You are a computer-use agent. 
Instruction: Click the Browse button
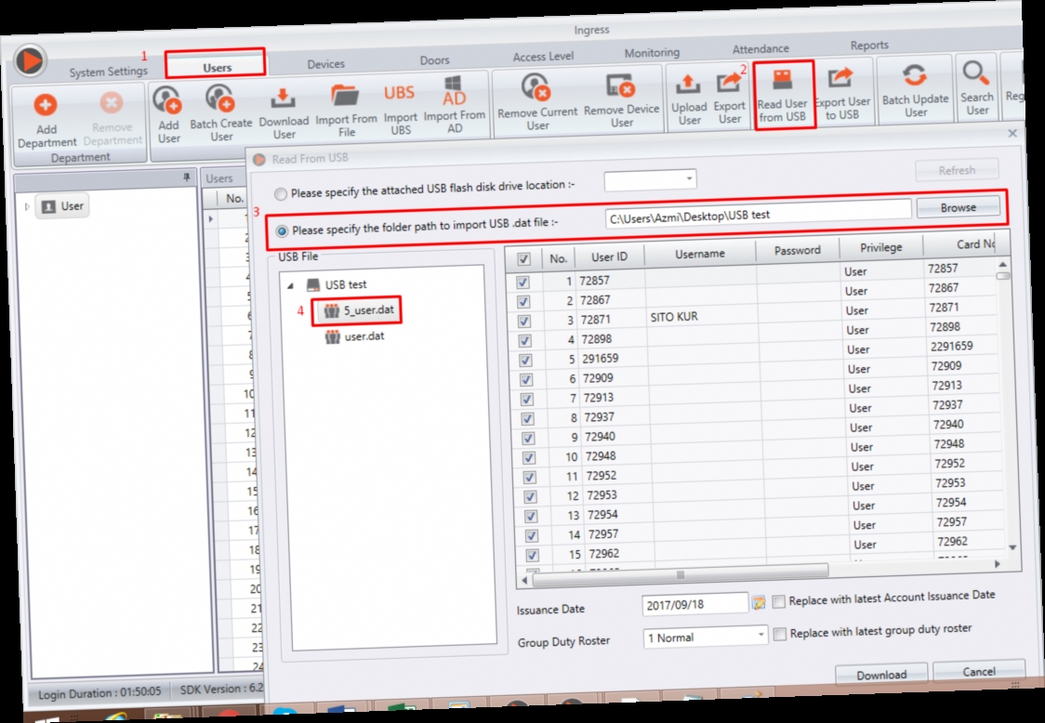click(959, 206)
